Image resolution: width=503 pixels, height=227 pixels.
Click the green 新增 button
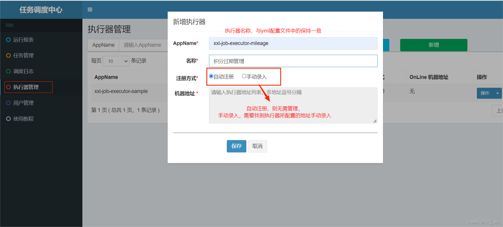434,45
